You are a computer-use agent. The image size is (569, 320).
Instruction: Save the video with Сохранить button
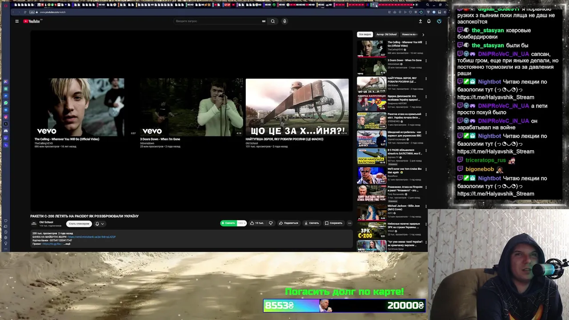coord(333,223)
